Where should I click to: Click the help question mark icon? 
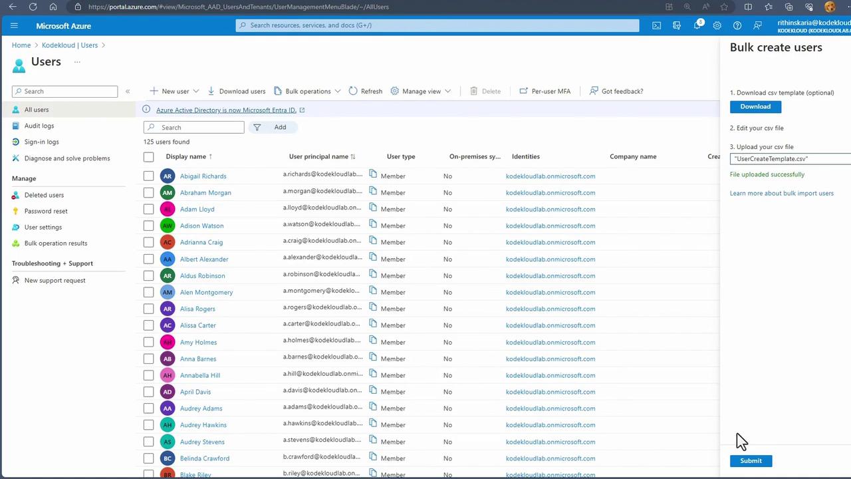pyautogui.click(x=737, y=25)
